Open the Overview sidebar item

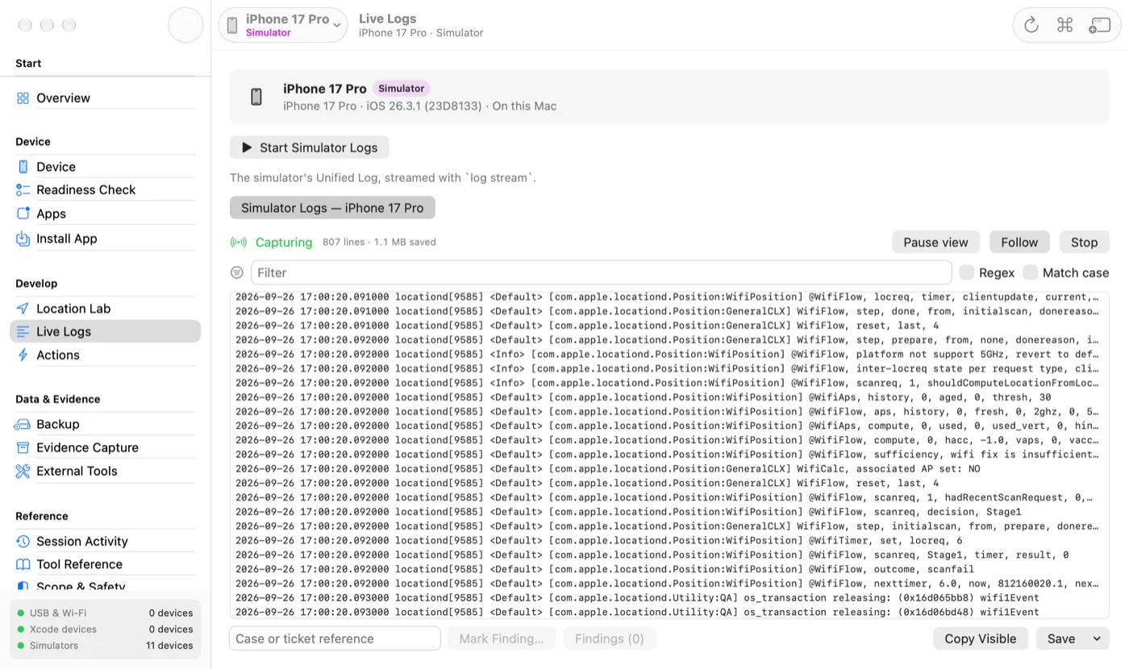click(105, 98)
